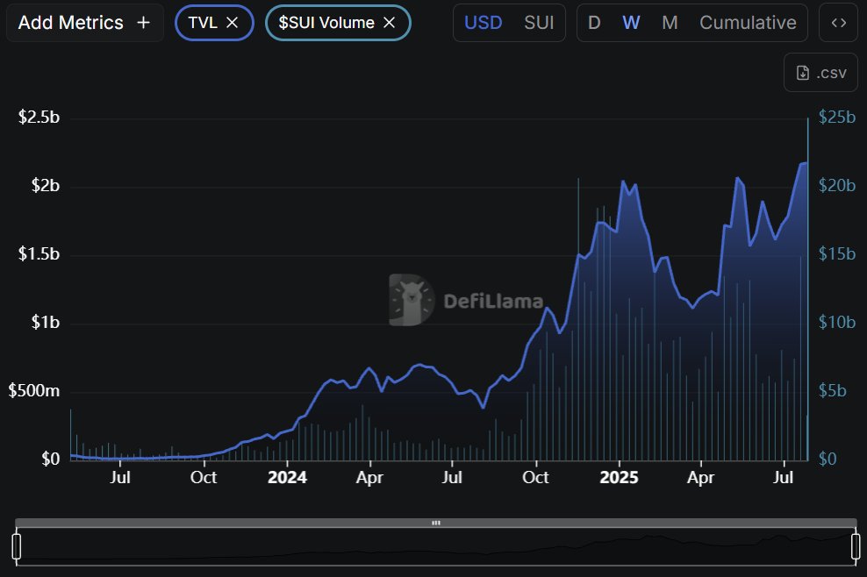Set chart interval to daily D

point(594,23)
